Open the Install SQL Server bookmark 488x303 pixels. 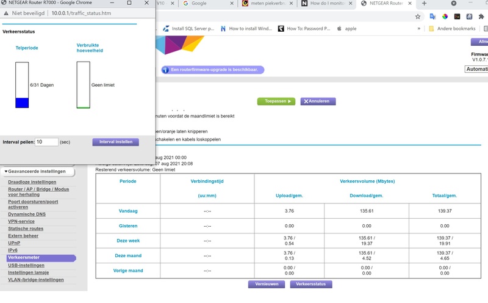click(188, 29)
